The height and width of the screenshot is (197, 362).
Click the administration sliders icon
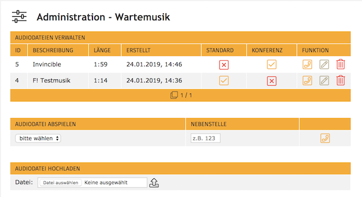[x=19, y=16]
